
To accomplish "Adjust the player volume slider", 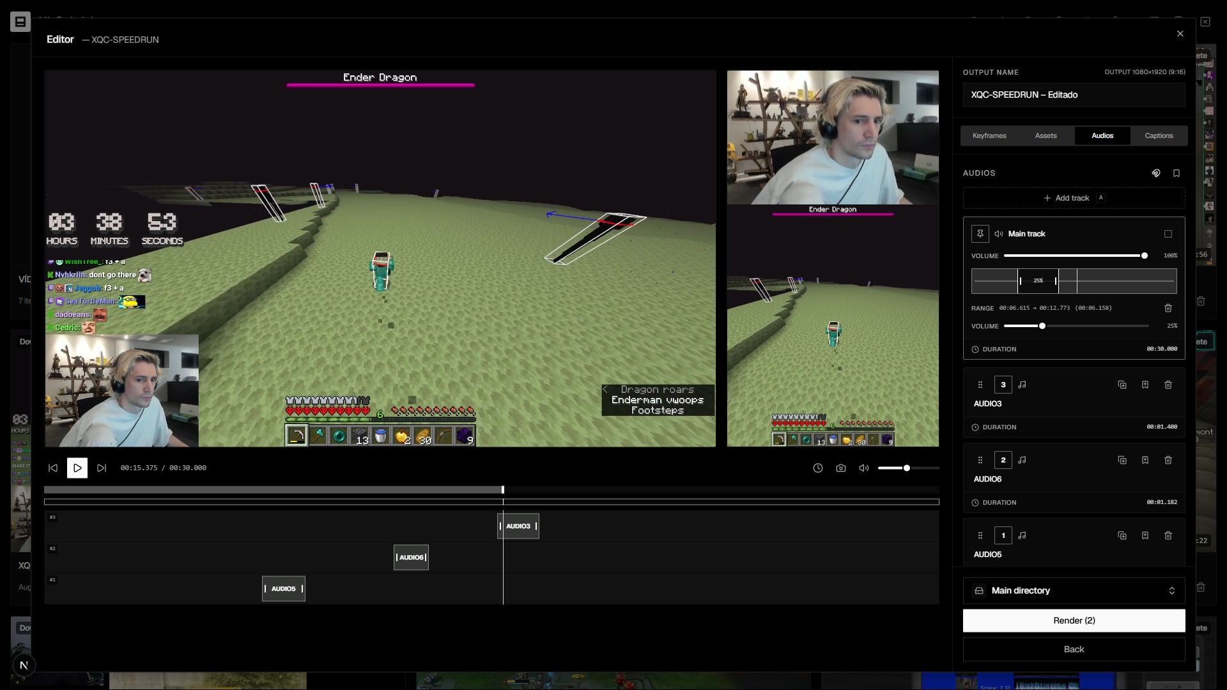I will (908, 468).
